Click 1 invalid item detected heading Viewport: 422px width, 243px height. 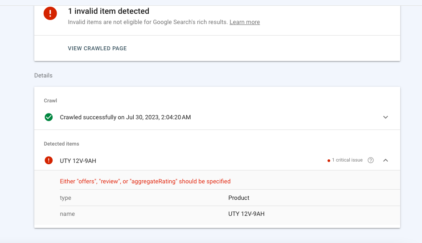click(108, 11)
